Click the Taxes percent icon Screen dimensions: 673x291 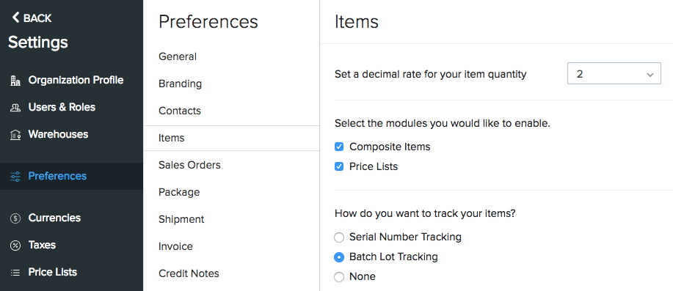tap(15, 245)
